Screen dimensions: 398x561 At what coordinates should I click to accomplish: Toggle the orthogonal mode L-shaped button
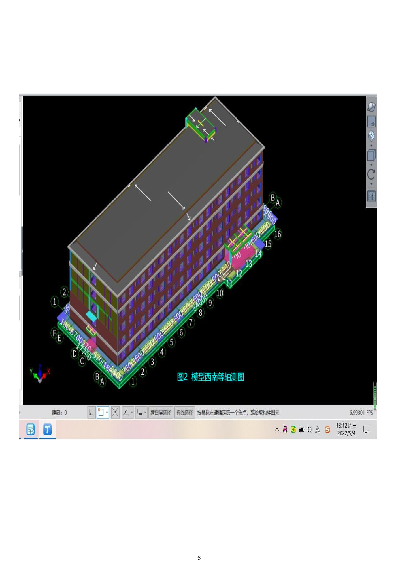click(x=91, y=412)
